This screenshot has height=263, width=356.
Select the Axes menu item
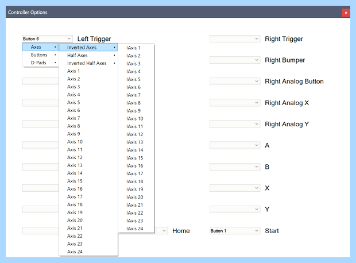point(40,47)
